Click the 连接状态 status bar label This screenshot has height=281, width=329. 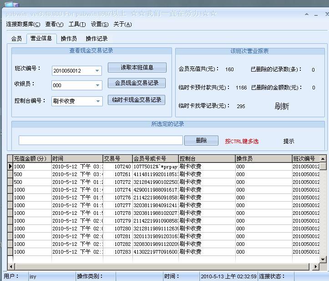272,276
